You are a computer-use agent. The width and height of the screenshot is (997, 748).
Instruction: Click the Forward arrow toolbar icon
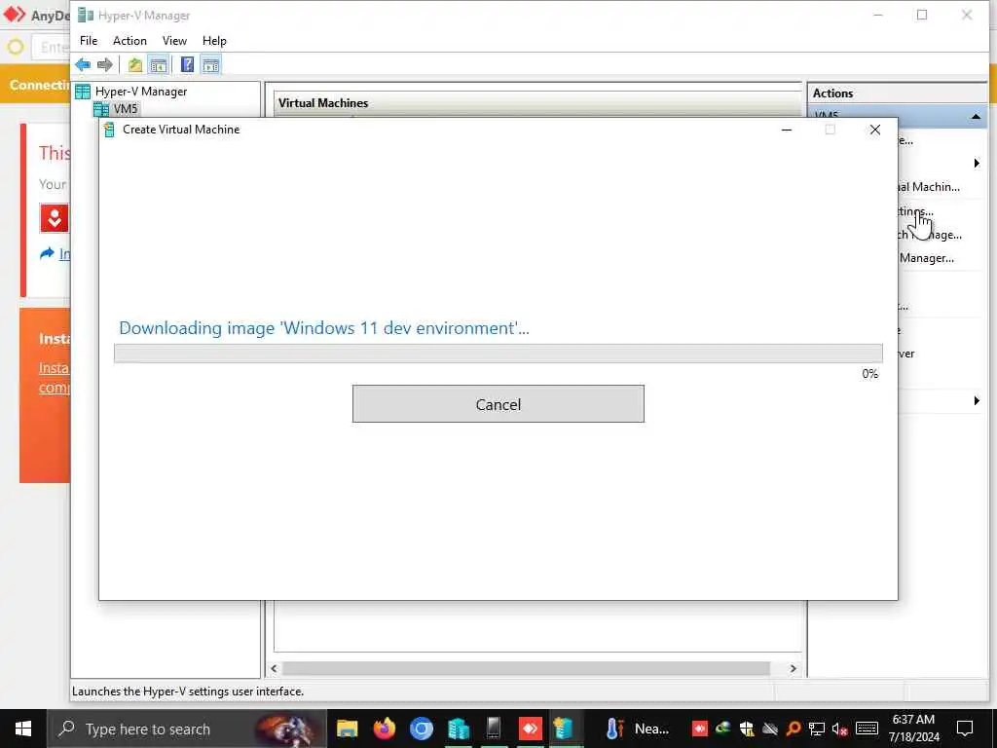pyautogui.click(x=105, y=65)
